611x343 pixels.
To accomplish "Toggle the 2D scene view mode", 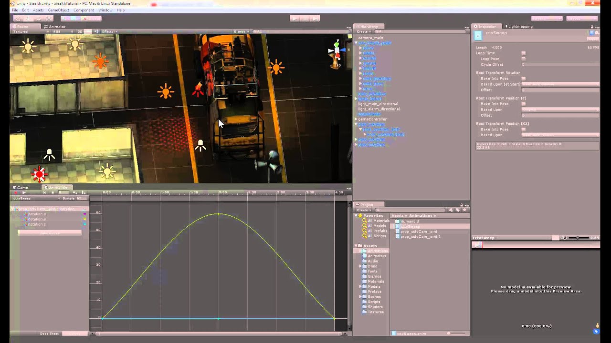I will point(80,31).
